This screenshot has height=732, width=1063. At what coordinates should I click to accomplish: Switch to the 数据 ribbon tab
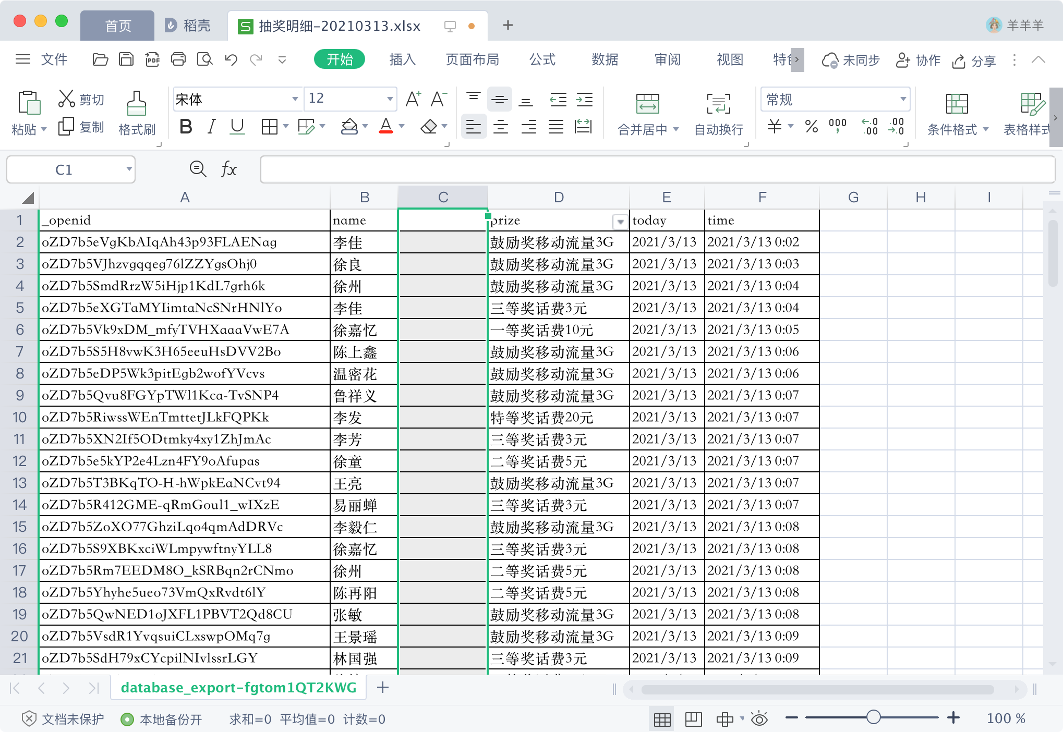pos(605,59)
